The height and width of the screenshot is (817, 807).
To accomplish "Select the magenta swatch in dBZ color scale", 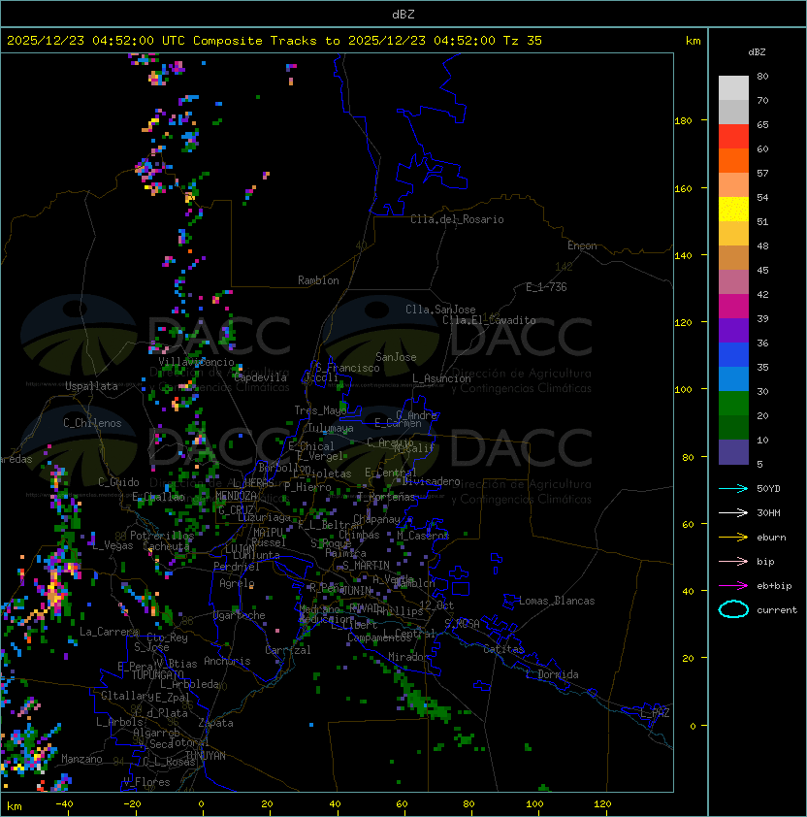I will (x=733, y=306).
